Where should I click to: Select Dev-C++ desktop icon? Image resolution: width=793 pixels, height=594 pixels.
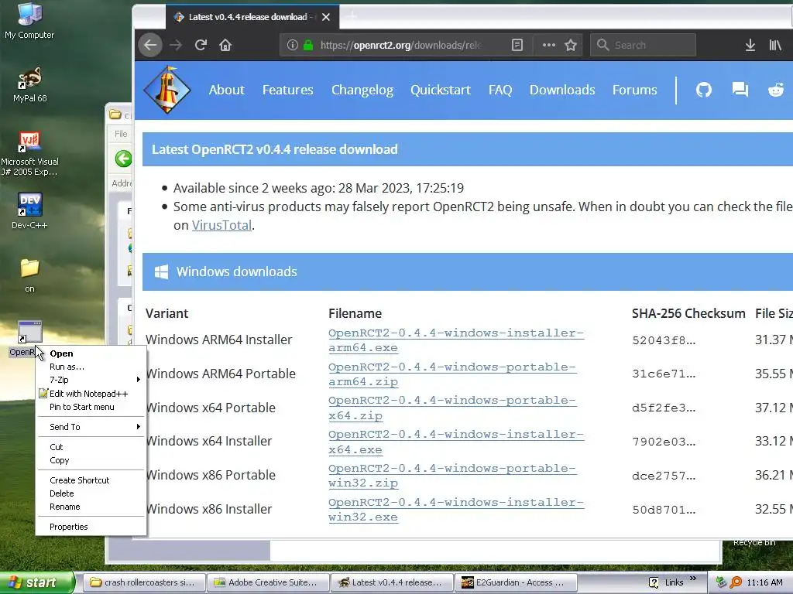tap(29, 210)
